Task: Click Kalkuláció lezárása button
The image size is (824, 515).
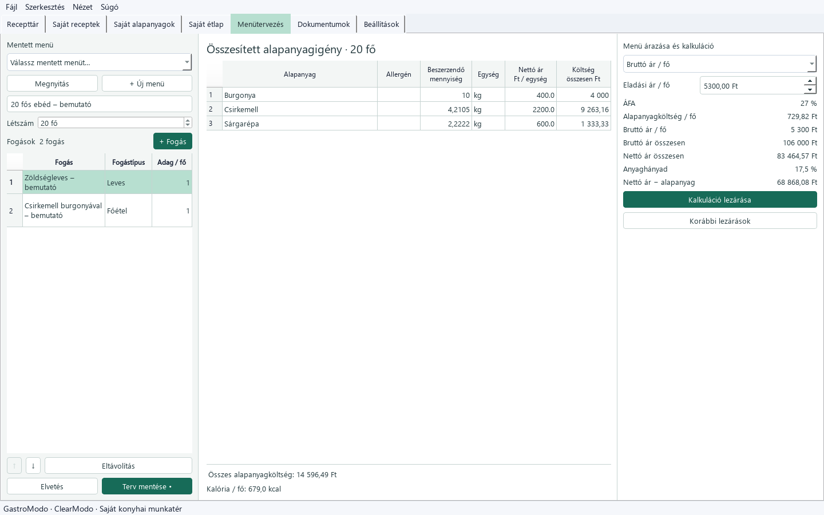Action: (720, 200)
